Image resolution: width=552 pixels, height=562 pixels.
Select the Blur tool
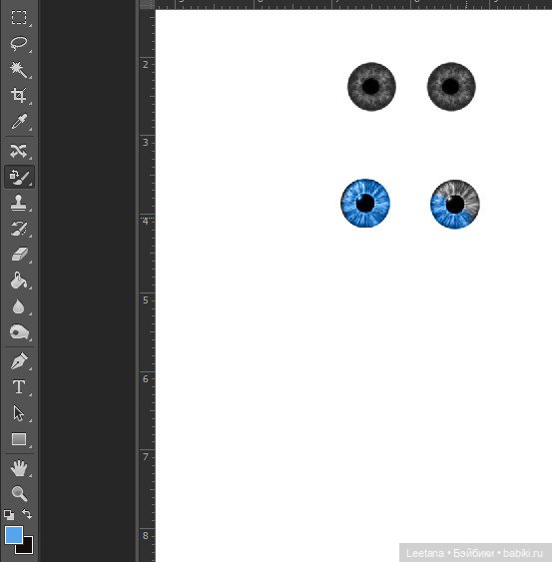pos(19,306)
